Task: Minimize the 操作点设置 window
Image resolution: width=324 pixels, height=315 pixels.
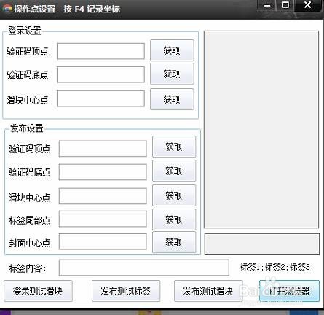Action: coord(267,5)
